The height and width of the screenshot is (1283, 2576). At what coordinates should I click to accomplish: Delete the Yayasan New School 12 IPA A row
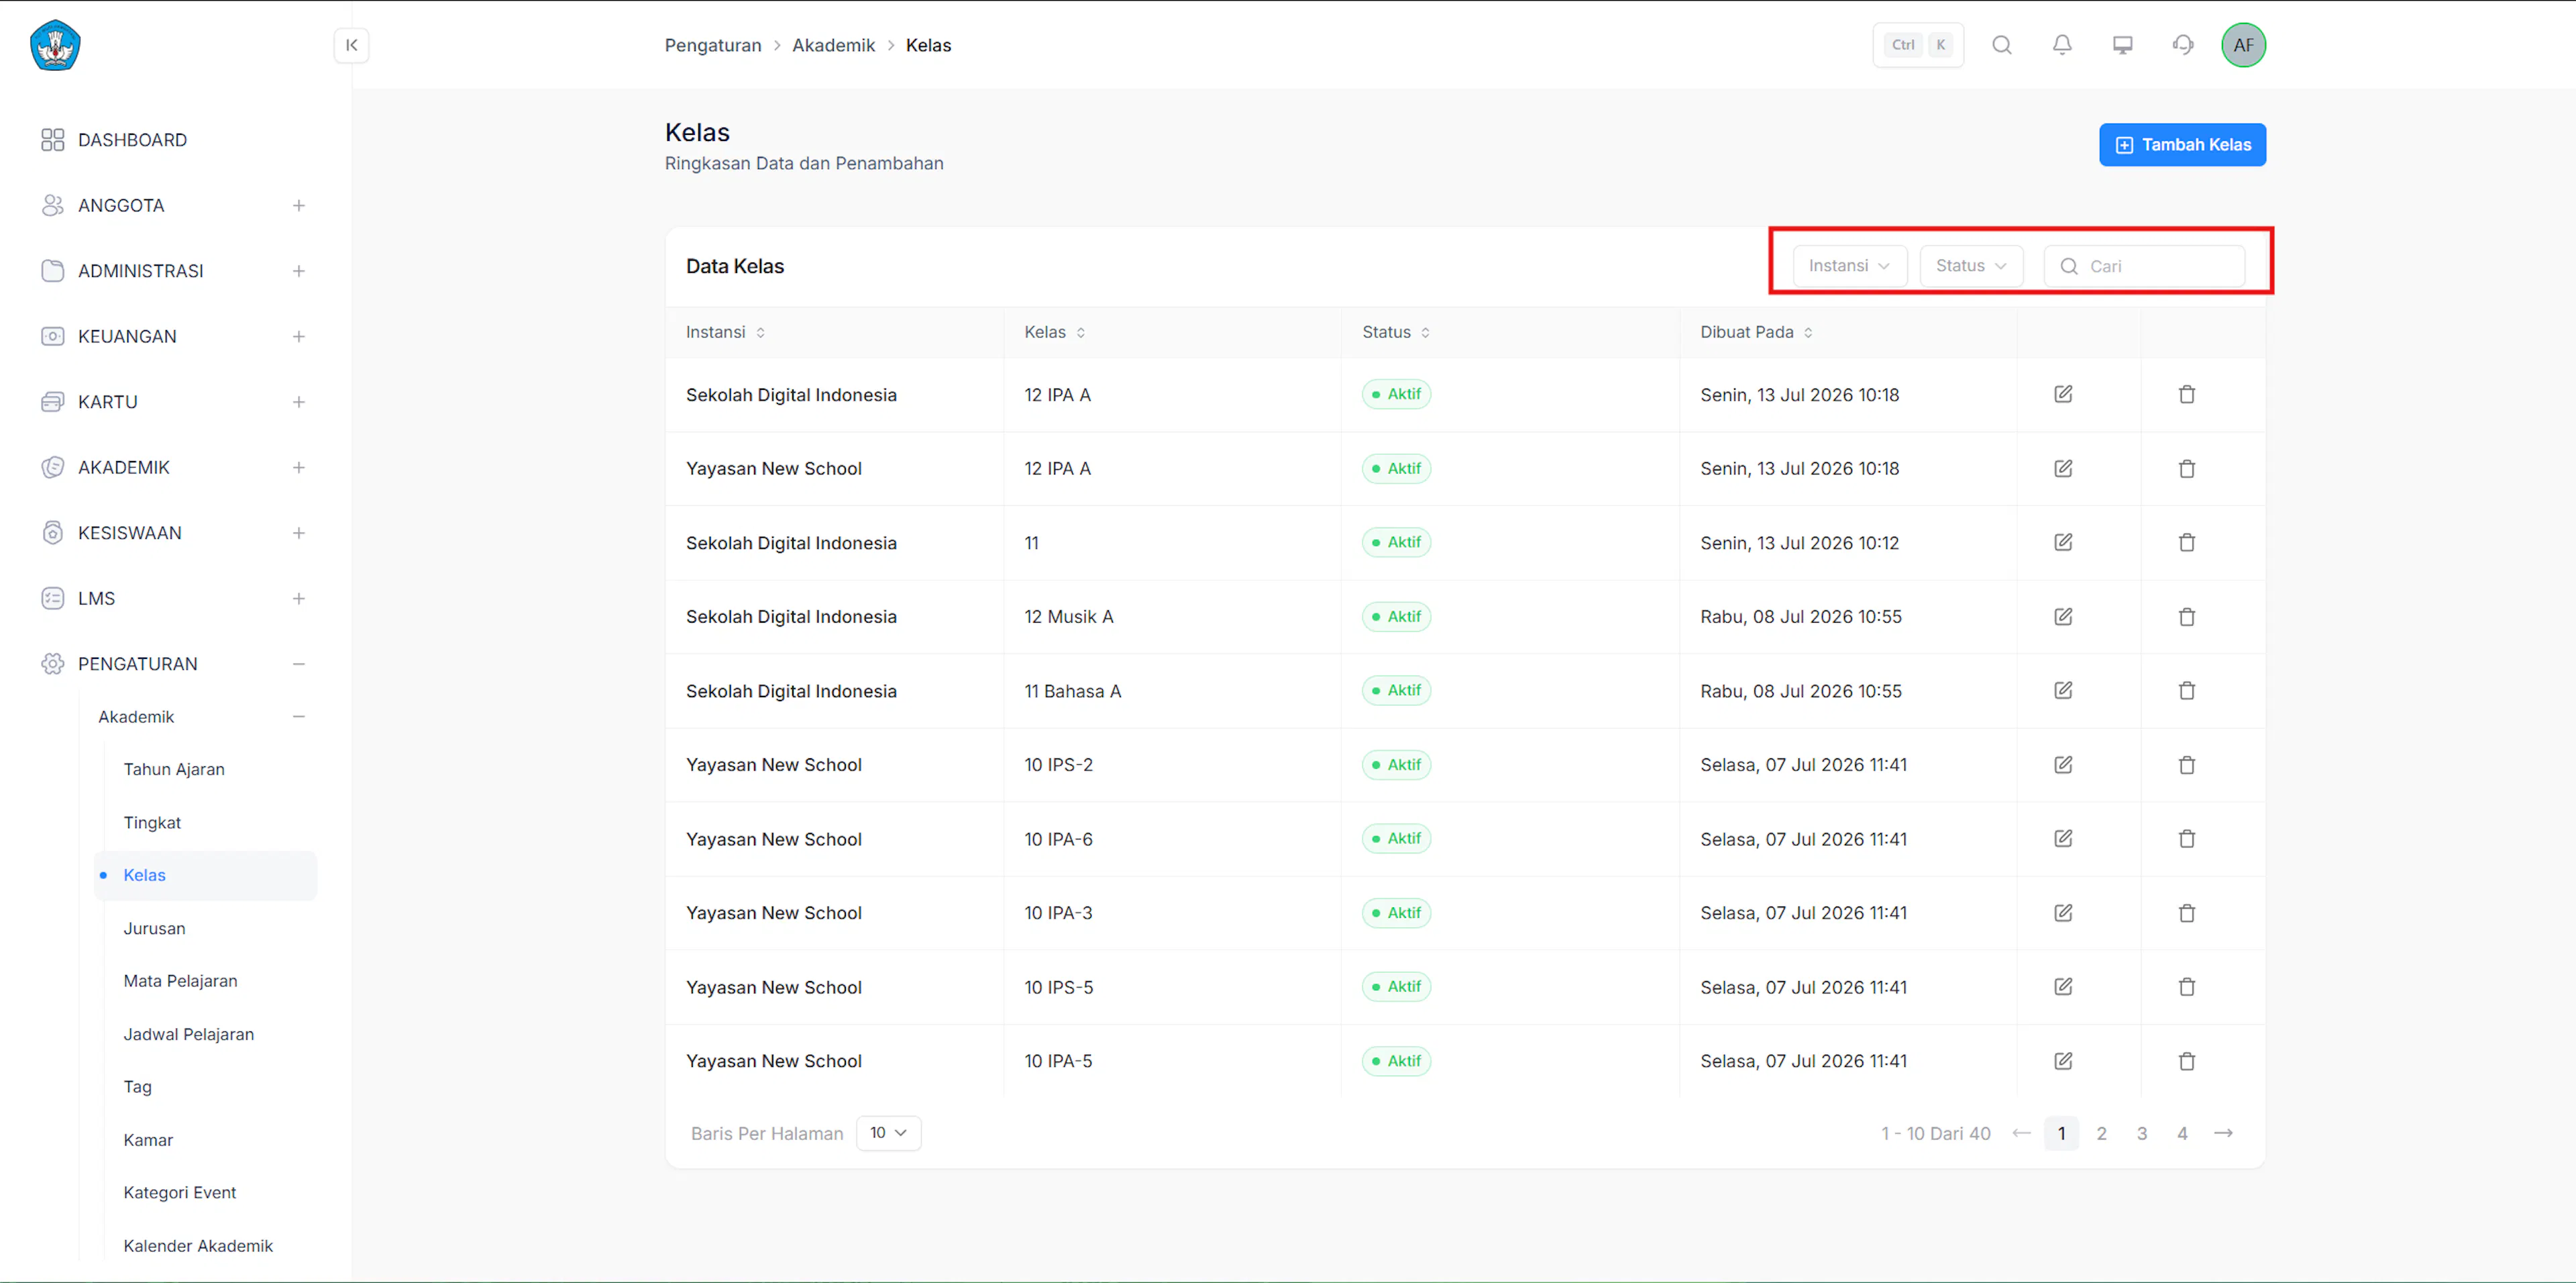pyautogui.click(x=2187, y=468)
